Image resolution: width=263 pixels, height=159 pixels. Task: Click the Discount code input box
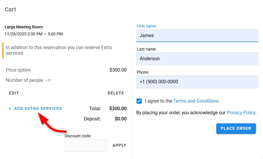click(x=86, y=146)
